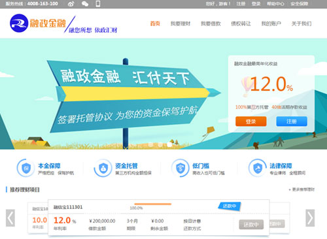Image resolution: width=327 pixels, height=239 pixels.
Task: Click the ¥200,000.00 loan amount
Action: click(102, 221)
